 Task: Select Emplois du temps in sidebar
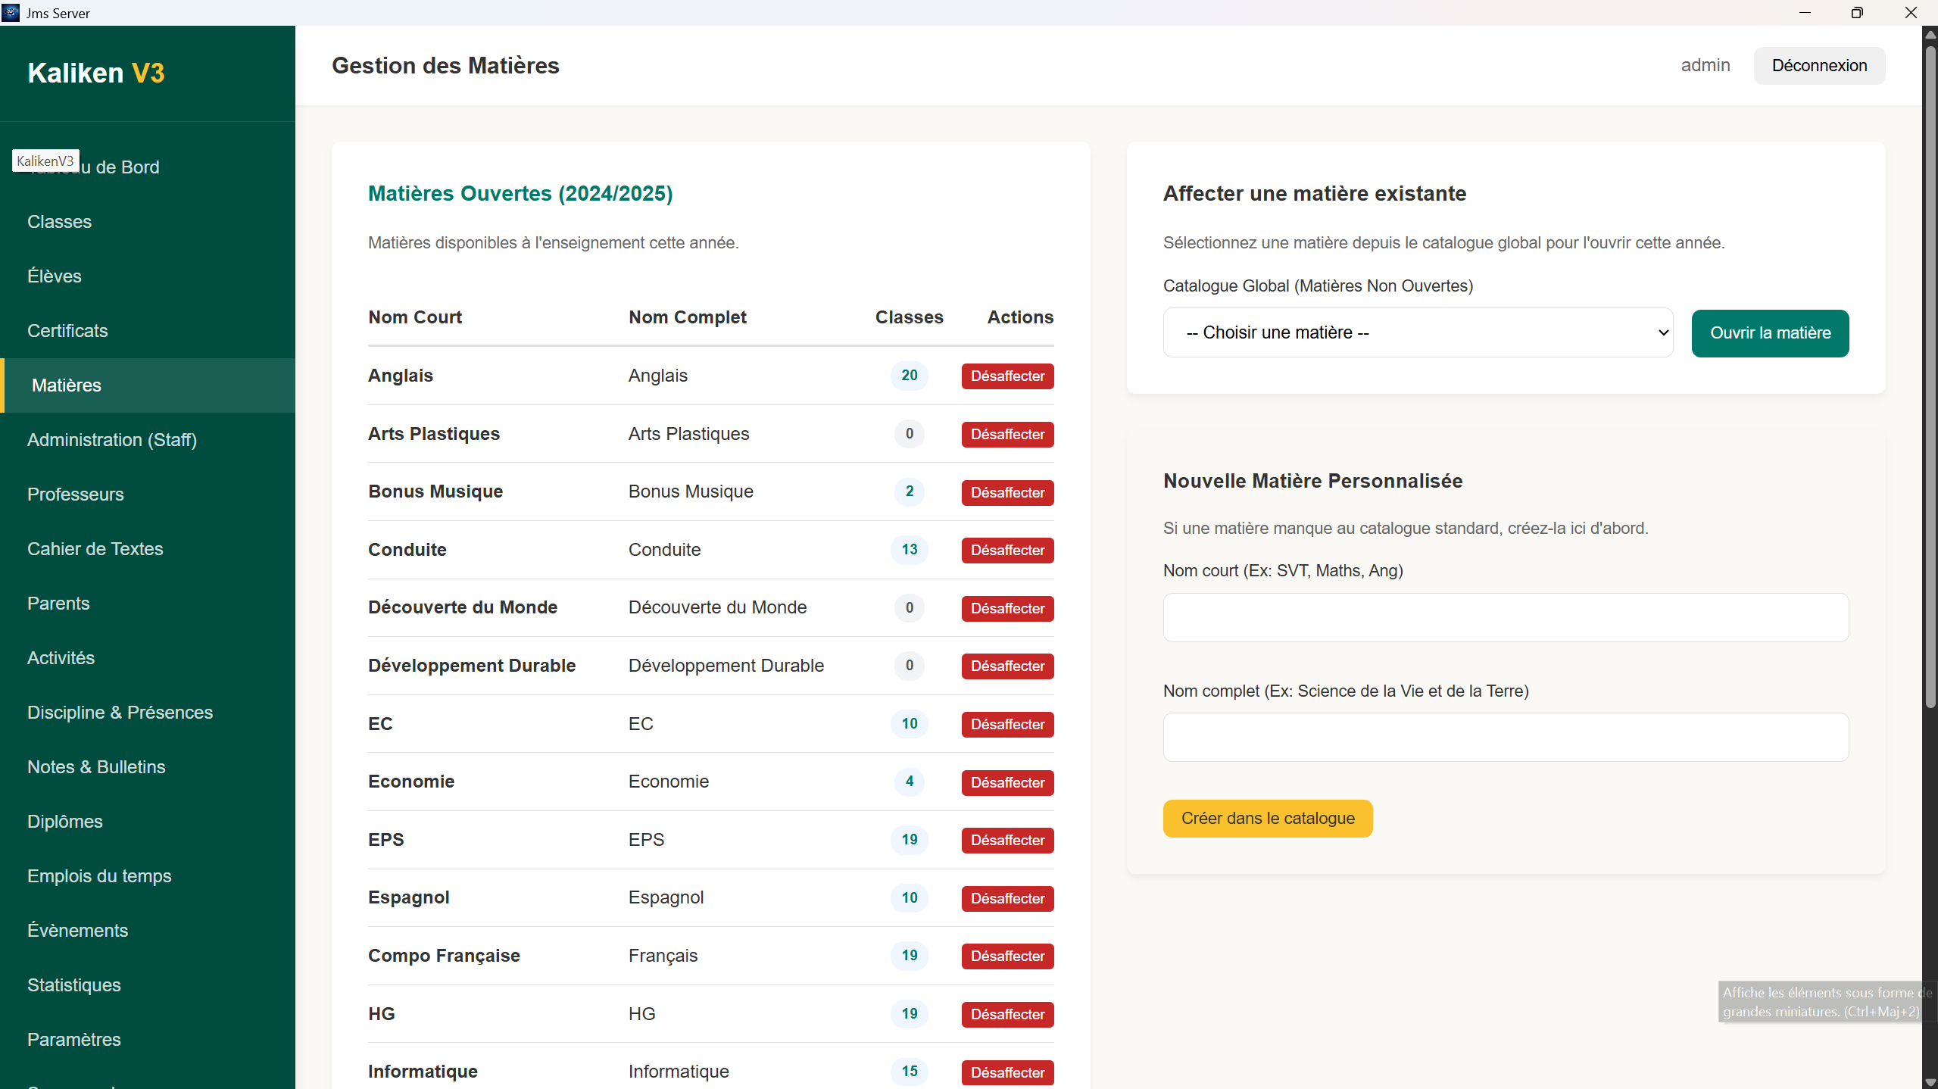click(x=99, y=876)
